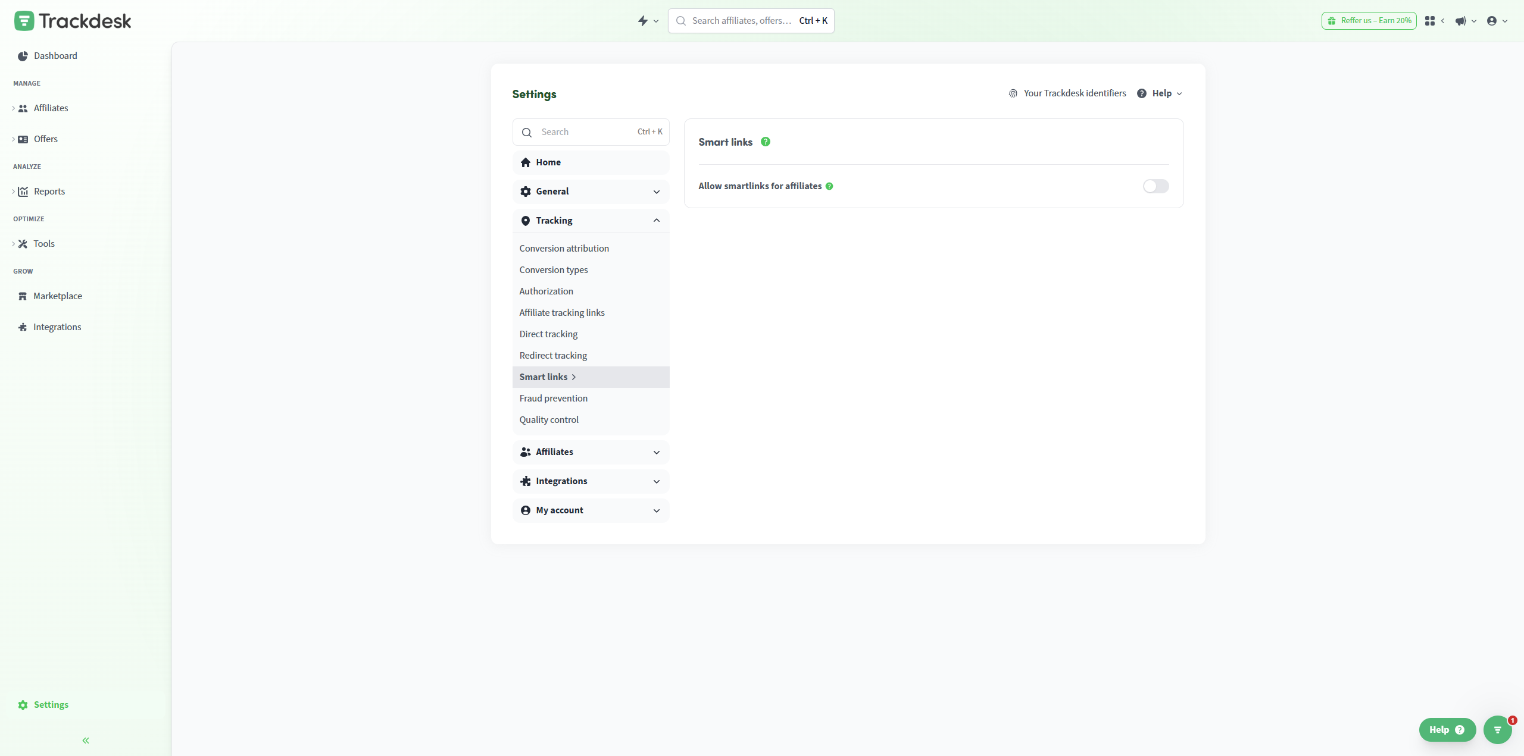Open the user profile avatar icon

pos(1491,21)
